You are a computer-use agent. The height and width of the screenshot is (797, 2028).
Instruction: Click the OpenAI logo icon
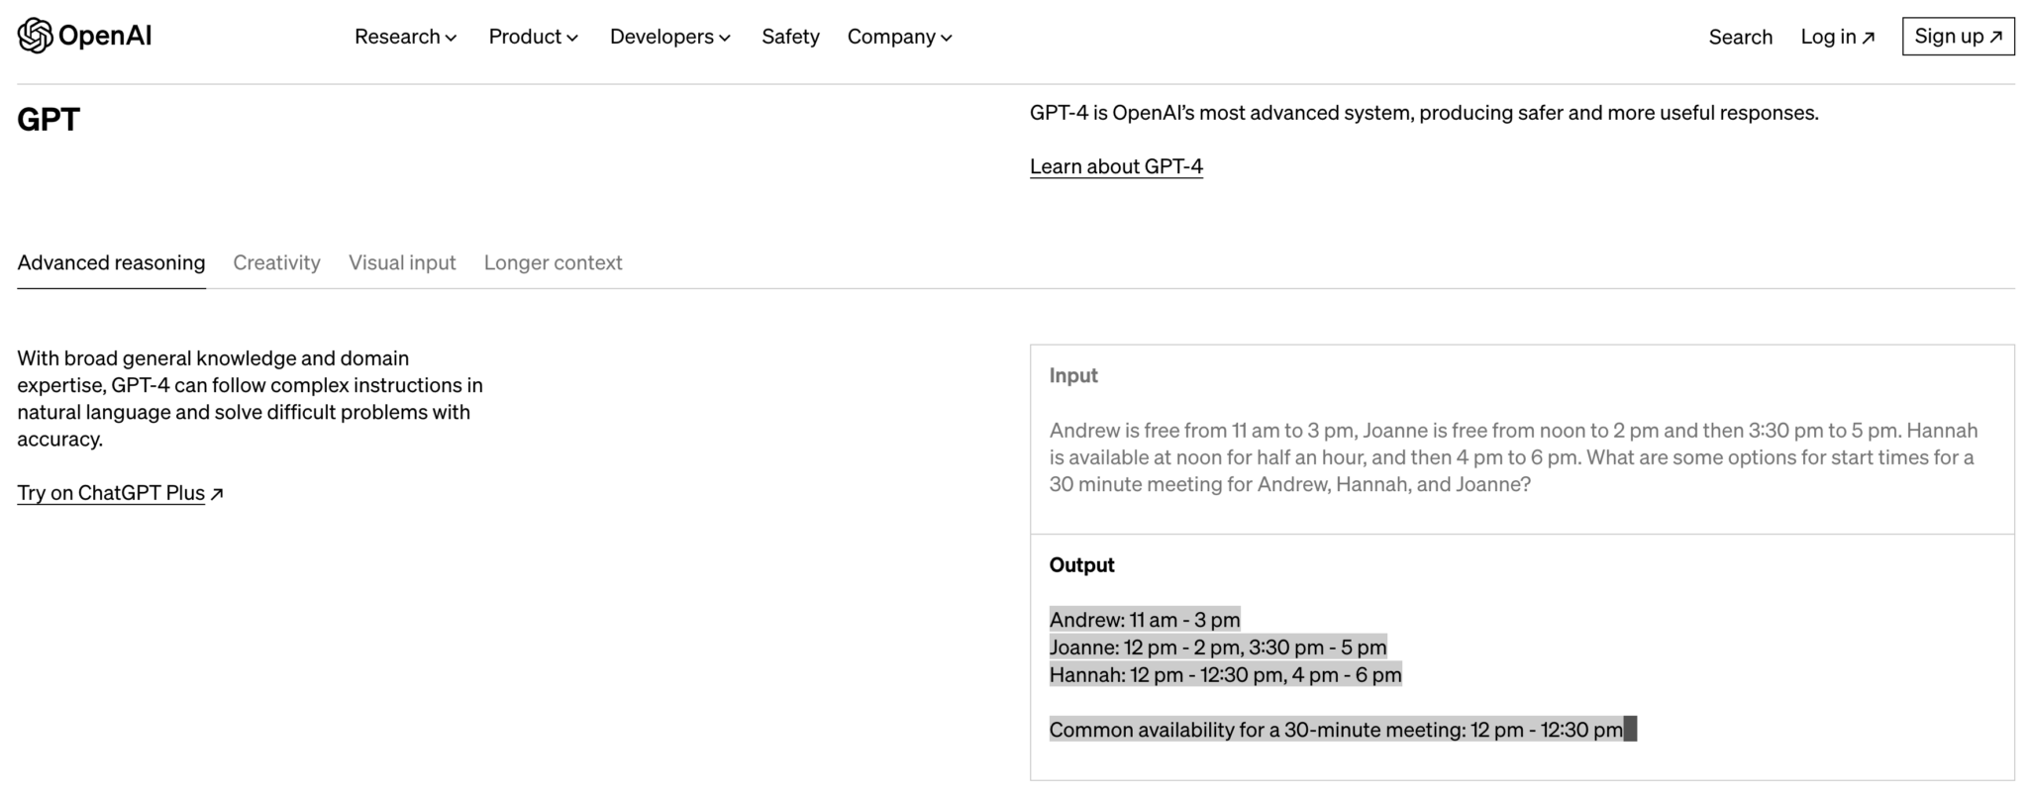35,36
